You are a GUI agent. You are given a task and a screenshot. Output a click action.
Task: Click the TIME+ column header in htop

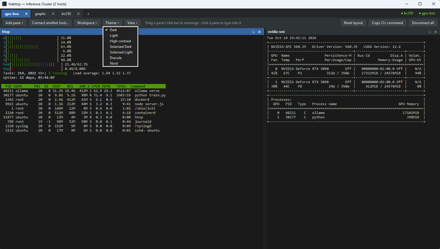[x=121, y=86]
